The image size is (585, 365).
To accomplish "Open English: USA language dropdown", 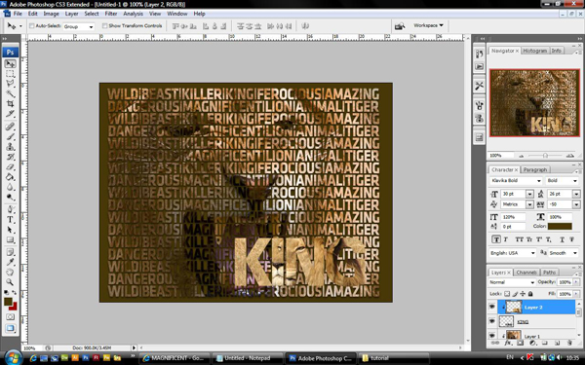I will click(x=513, y=253).
